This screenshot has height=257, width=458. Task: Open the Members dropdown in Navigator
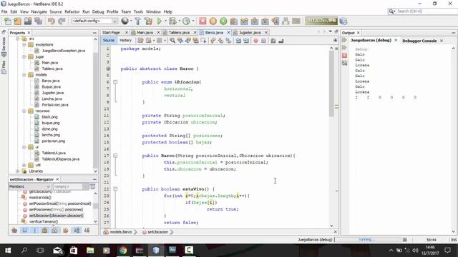point(30,186)
